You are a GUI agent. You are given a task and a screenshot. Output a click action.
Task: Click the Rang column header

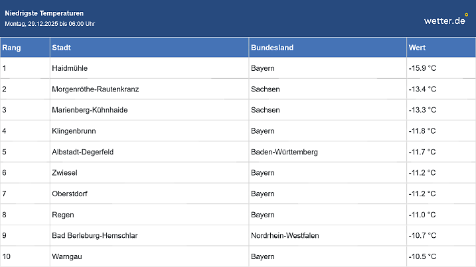tap(11, 48)
